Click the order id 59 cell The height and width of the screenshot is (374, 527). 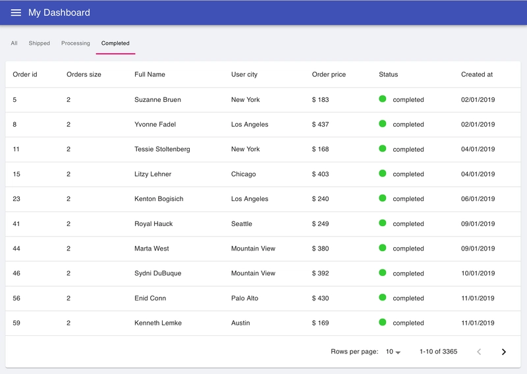click(16, 323)
